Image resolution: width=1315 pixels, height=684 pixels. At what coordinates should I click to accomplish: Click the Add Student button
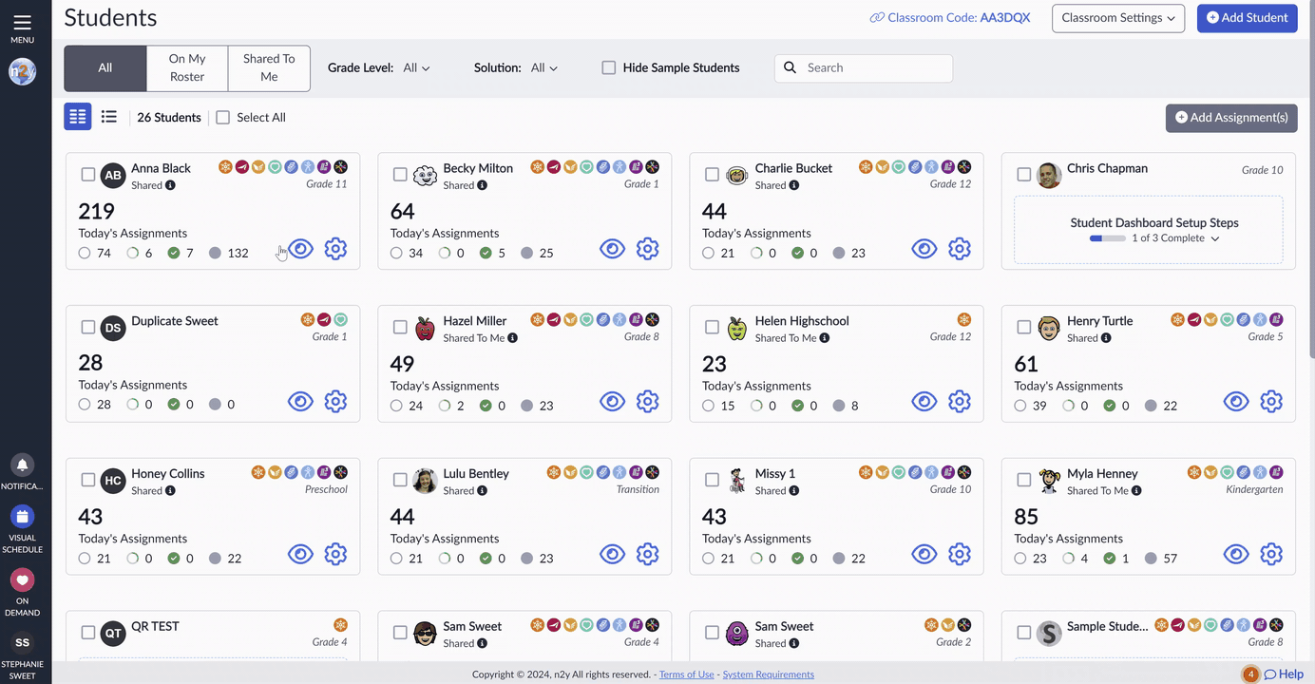tap(1247, 18)
